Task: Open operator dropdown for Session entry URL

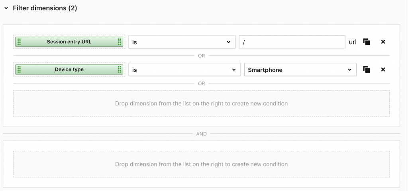Action: [181, 42]
